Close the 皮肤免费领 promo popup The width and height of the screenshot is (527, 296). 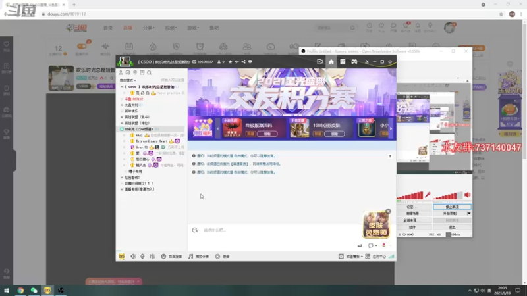pos(388,211)
